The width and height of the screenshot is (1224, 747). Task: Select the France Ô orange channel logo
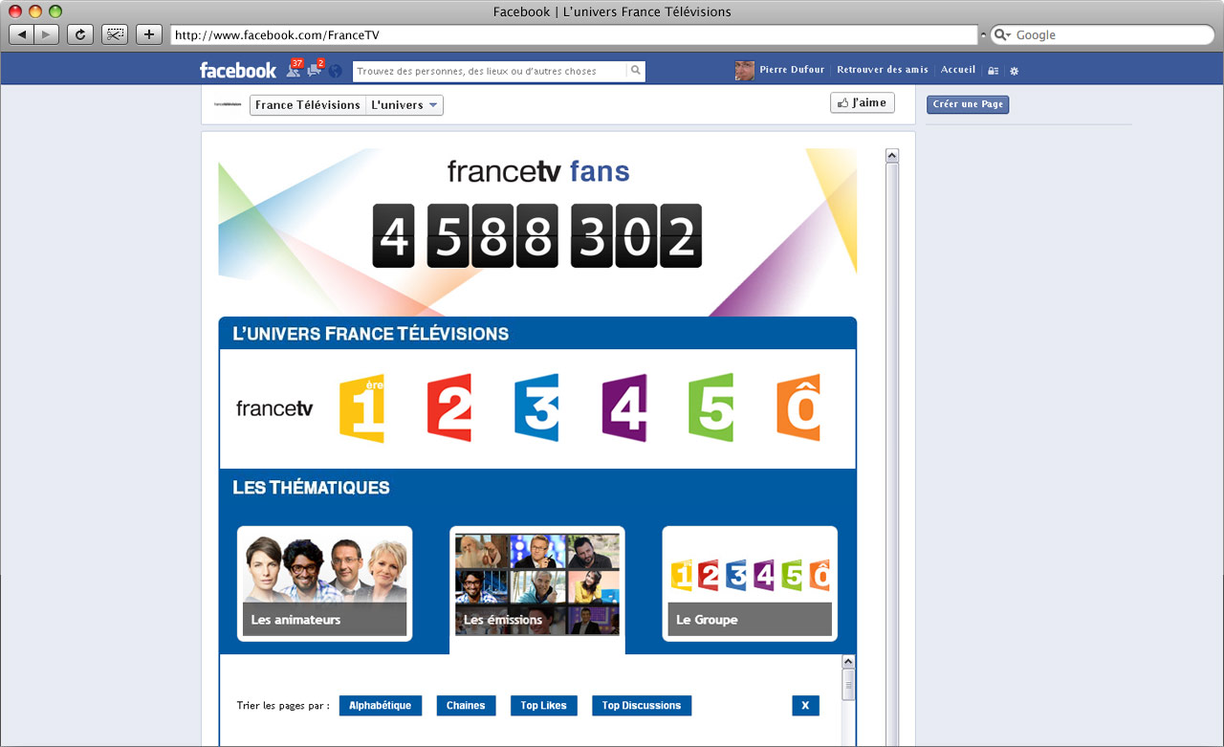(x=798, y=408)
